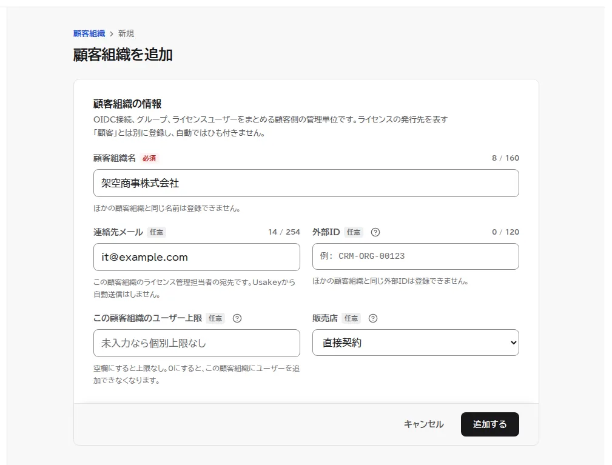Click the ユーザー上限 input field

click(x=197, y=343)
